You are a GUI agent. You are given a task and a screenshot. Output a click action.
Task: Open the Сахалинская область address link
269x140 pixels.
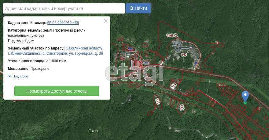tap(84, 48)
